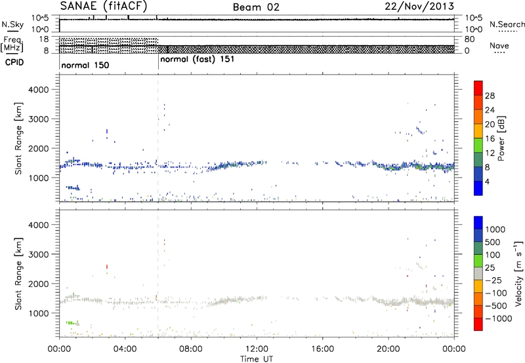Click the 22/Nov/2013 date label
This screenshot has width=525, height=363.
tap(419, 6)
